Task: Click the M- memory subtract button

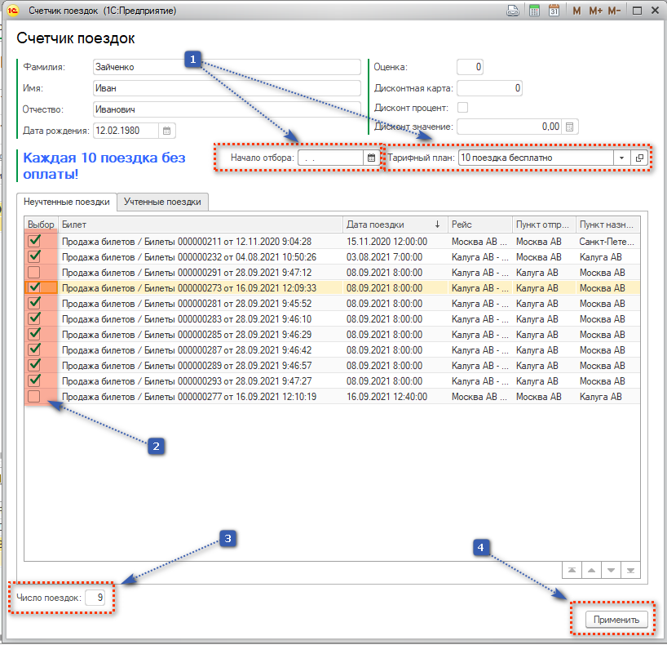Action: click(x=614, y=11)
